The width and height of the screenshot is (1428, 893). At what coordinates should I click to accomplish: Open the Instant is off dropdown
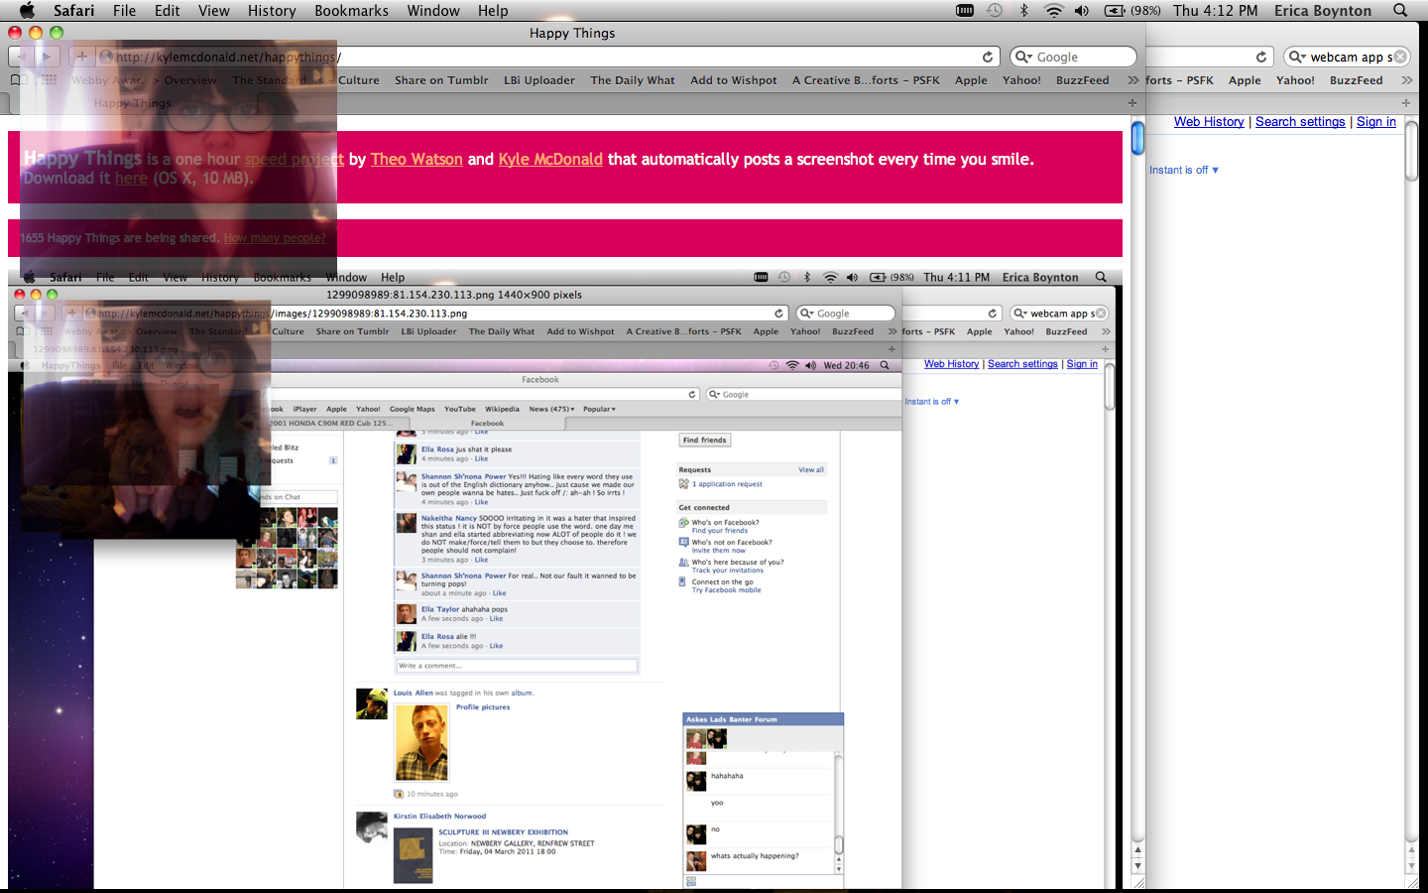(1184, 170)
